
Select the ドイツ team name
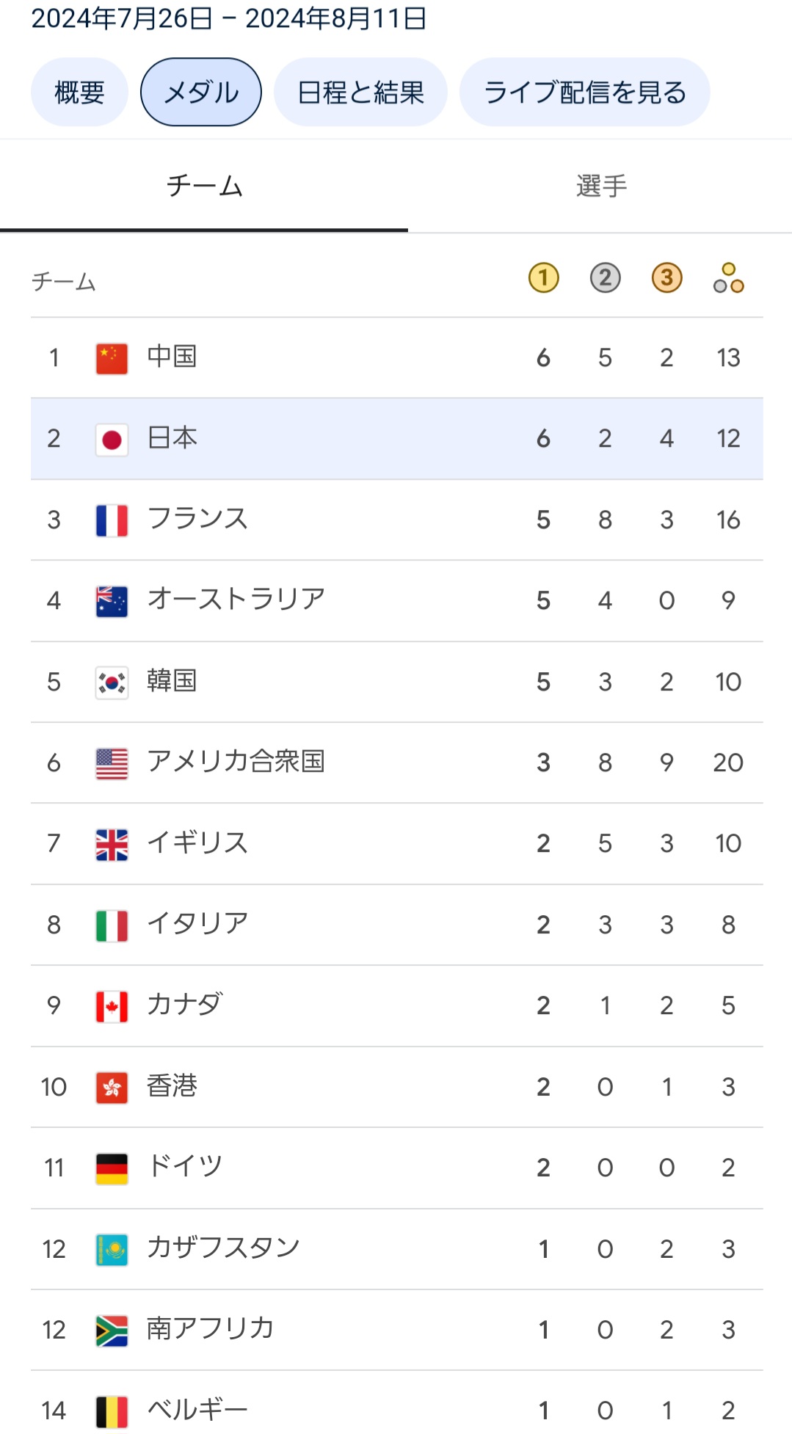[x=184, y=1166]
